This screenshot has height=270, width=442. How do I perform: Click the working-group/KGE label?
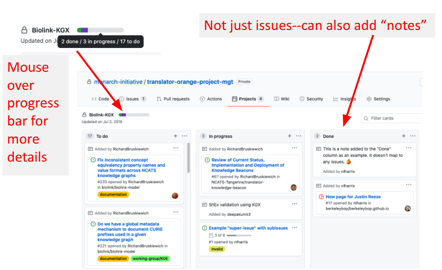coord(150,259)
